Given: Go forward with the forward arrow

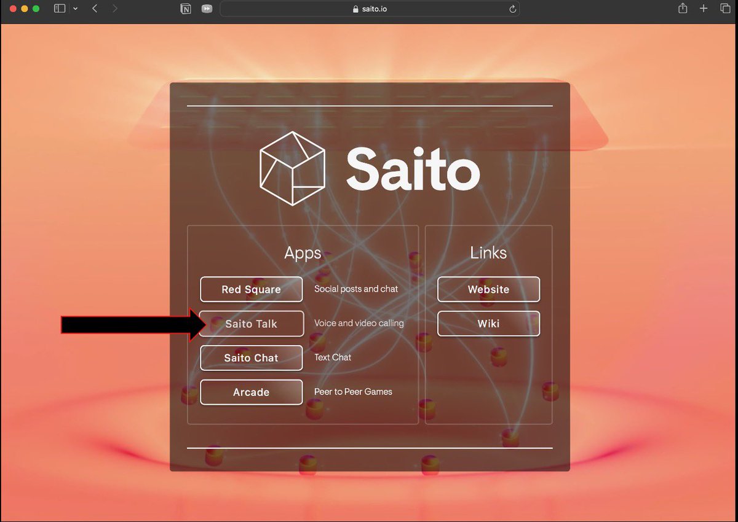Looking at the screenshot, I should tap(114, 9).
